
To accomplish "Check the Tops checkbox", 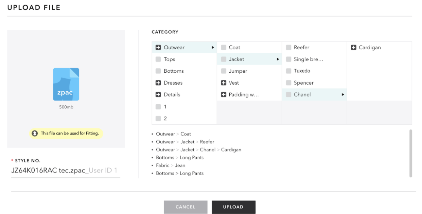I will point(158,59).
